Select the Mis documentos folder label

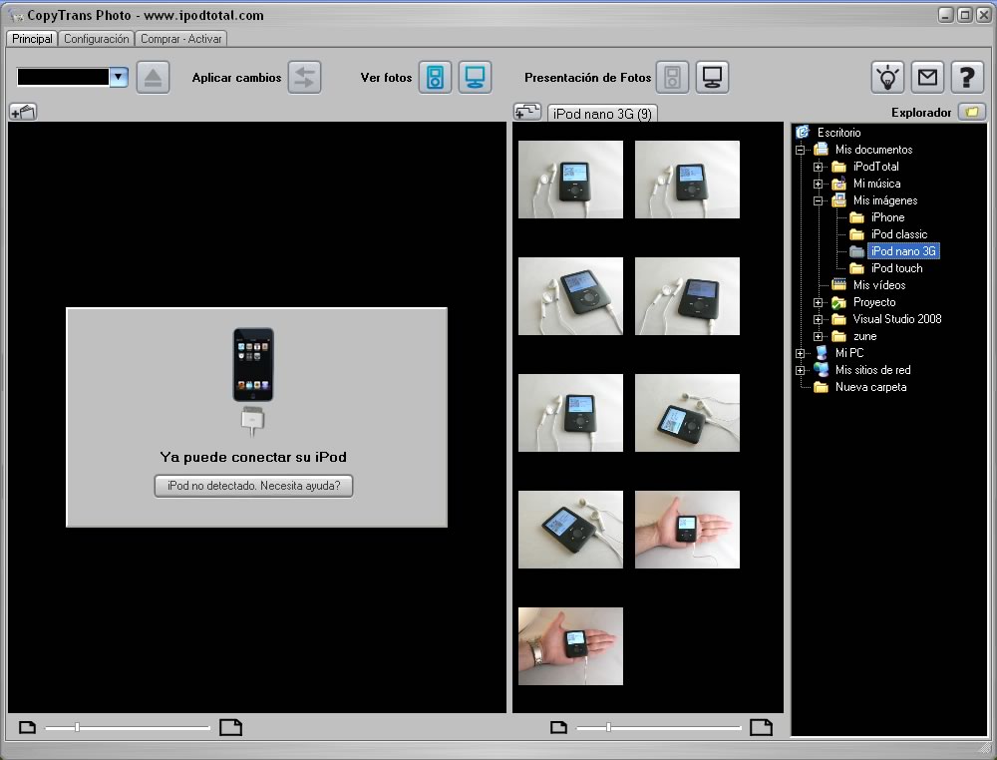873,150
